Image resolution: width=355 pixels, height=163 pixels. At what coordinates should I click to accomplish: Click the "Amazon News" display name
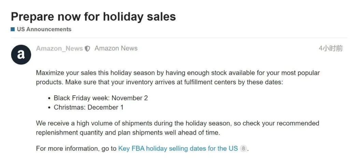click(116, 48)
